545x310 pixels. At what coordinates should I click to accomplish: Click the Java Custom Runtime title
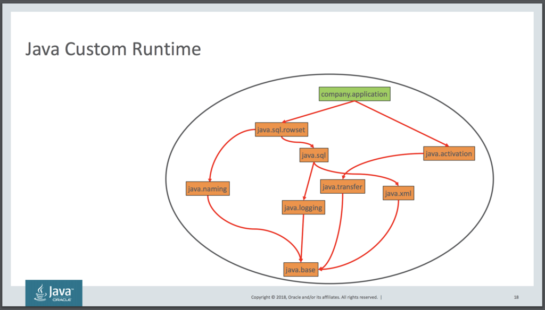(x=113, y=49)
